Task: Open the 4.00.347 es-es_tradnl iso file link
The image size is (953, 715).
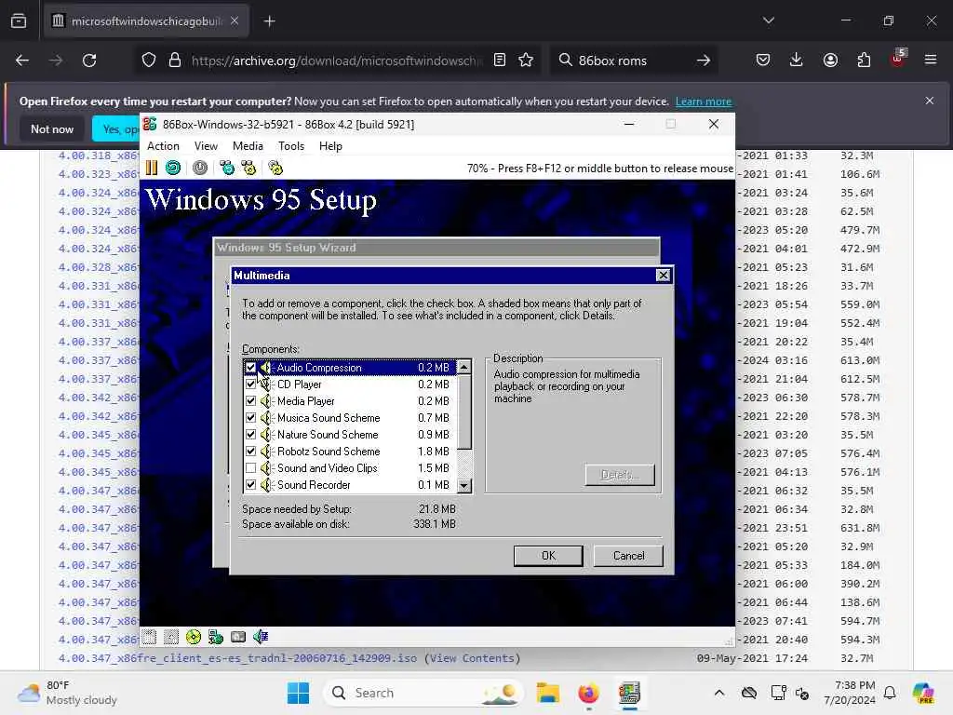Action: click(x=237, y=658)
